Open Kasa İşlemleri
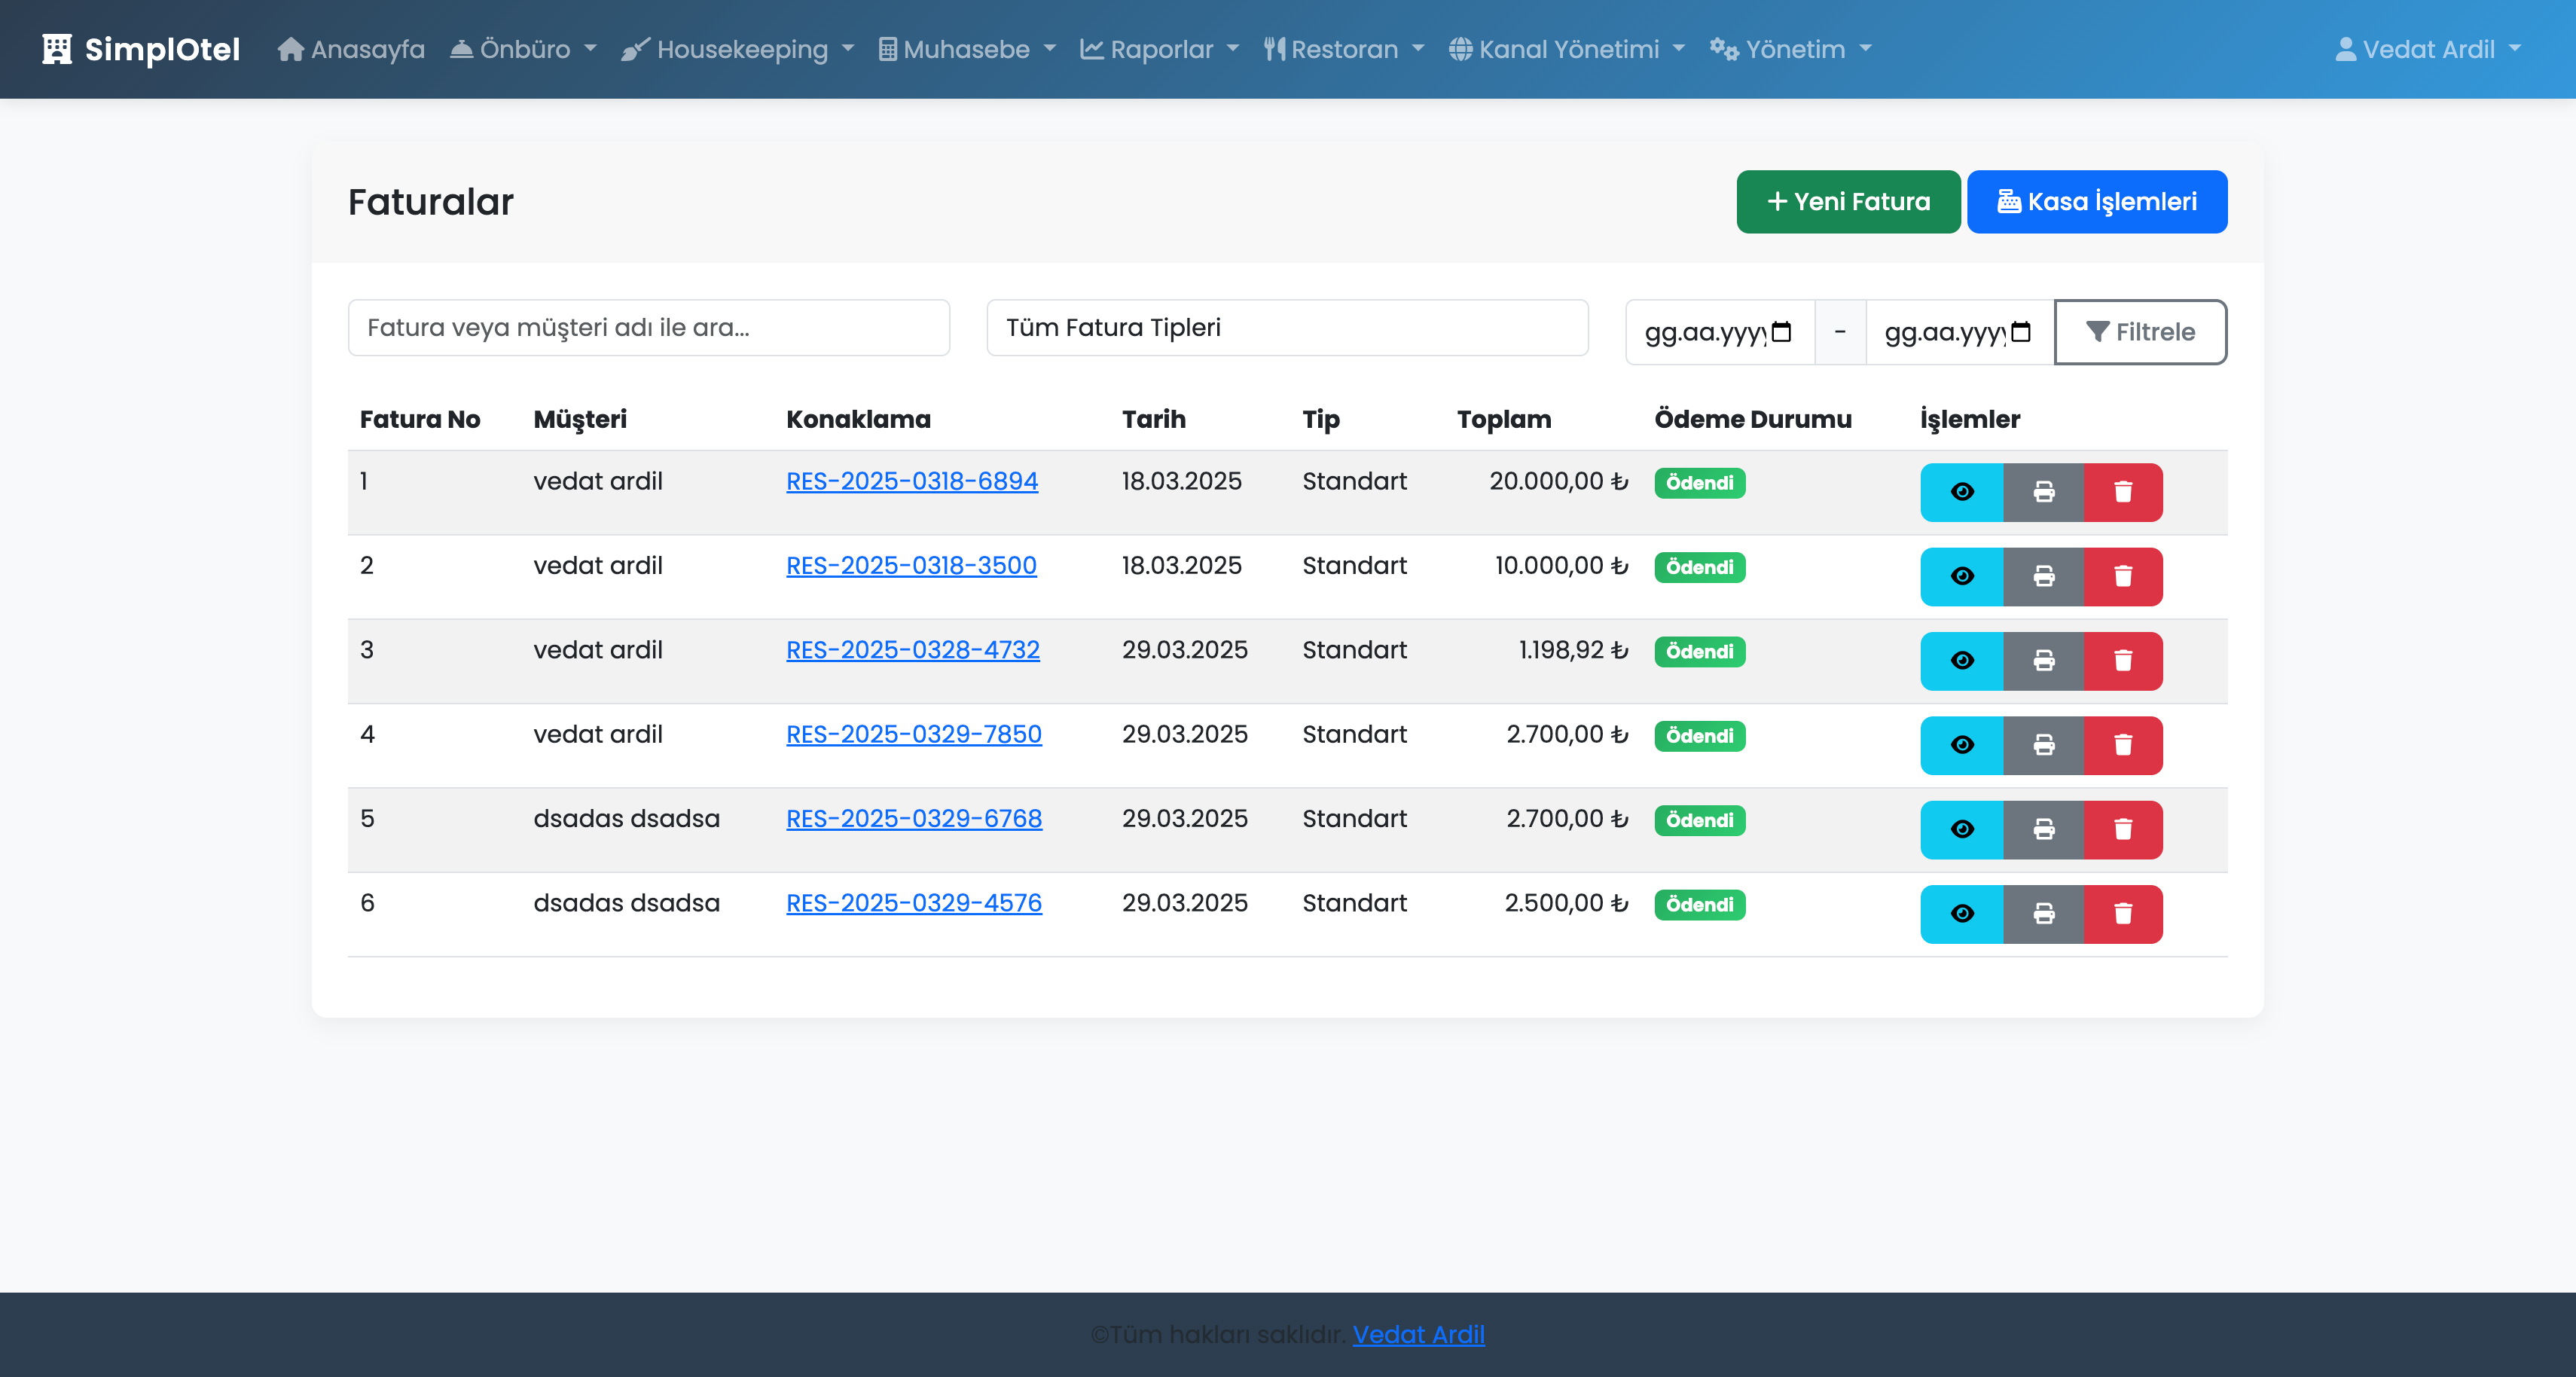The image size is (2576, 1377). [x=2096, y=202]
